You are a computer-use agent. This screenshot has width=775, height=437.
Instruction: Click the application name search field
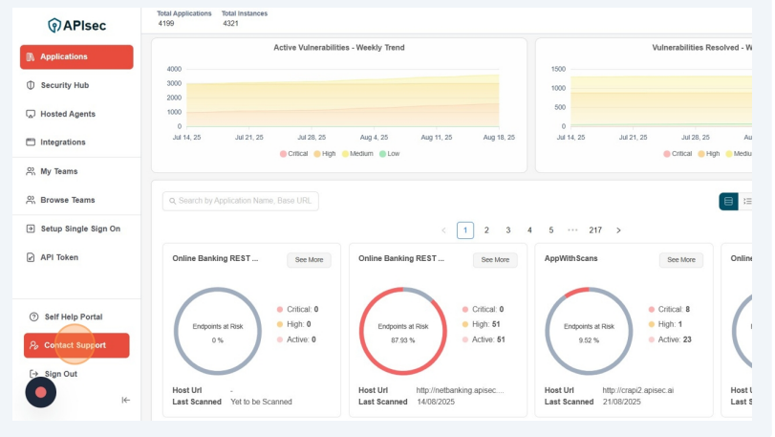(241, 201)
